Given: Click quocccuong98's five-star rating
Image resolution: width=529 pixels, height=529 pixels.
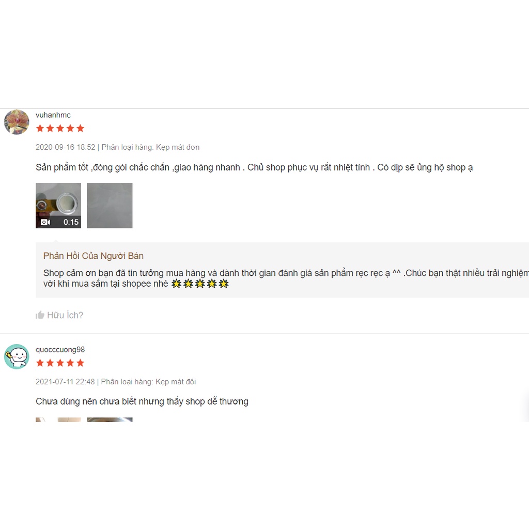Looking at the screenshot, I should pyautogui.click(x=60, y=363).
